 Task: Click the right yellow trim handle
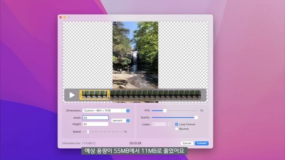click(109, 95)
